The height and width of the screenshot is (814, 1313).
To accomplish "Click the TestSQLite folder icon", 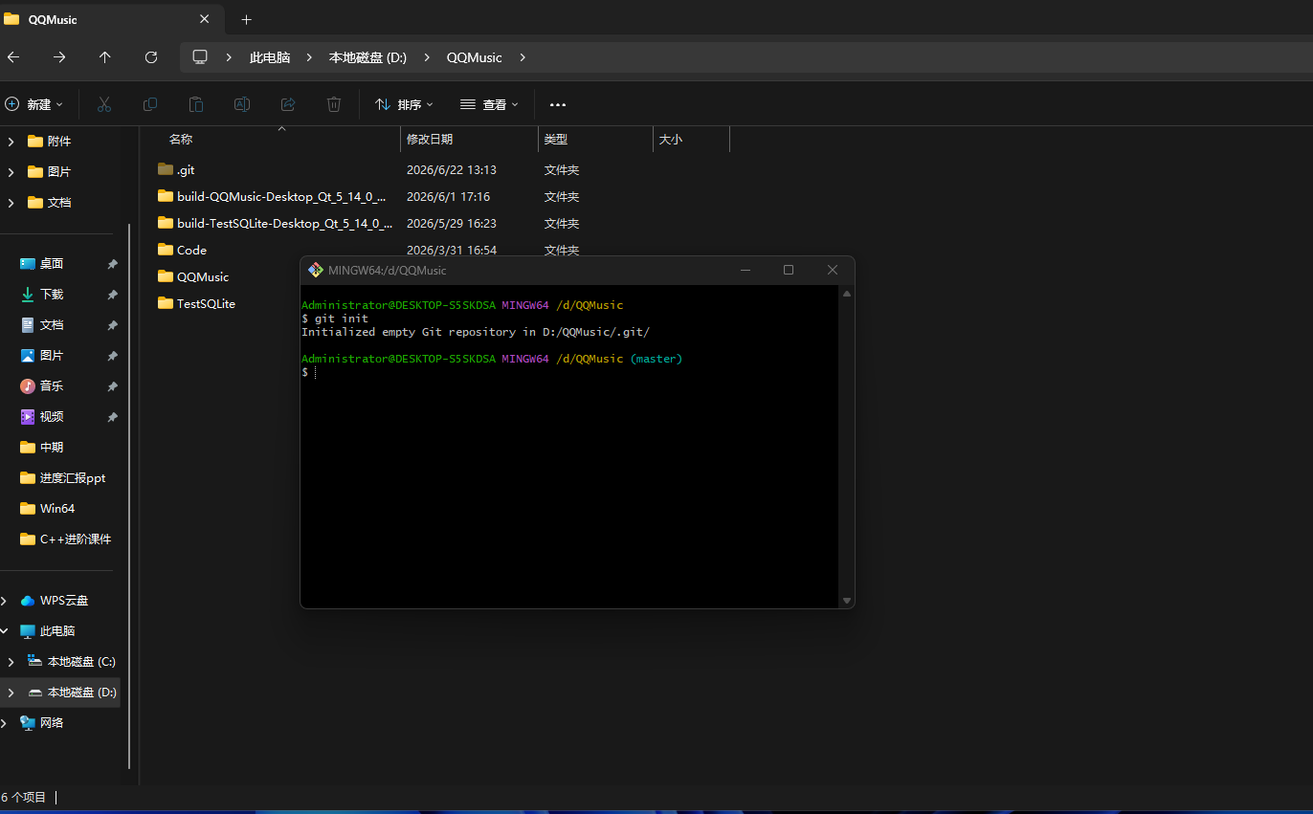I will point(166,303).
